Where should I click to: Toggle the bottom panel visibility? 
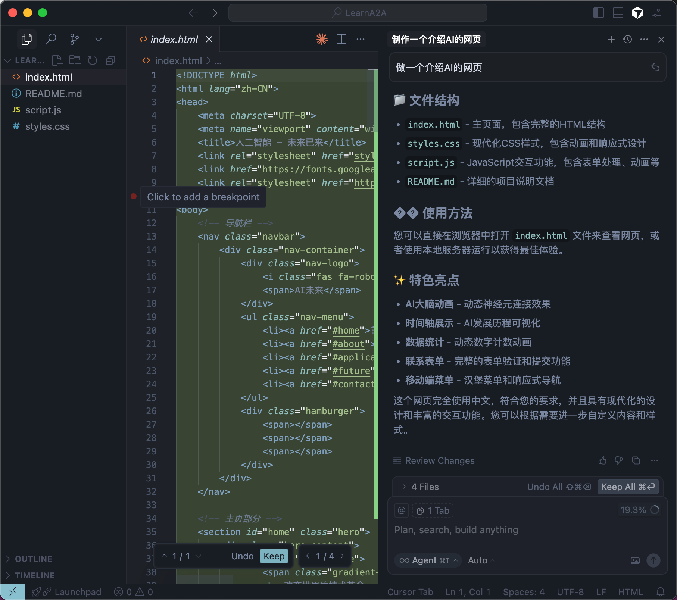(x=618, y=13)
